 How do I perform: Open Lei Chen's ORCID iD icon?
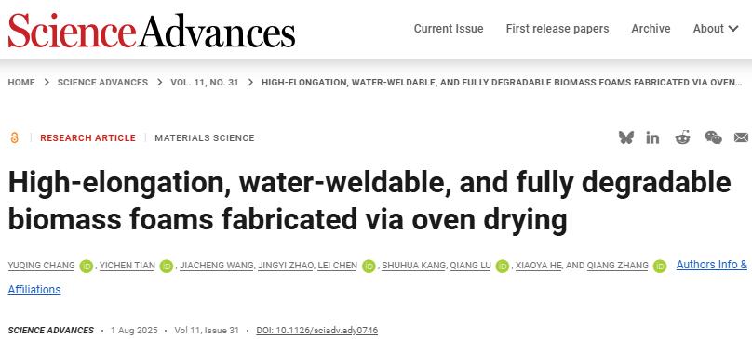click(369, 266)
